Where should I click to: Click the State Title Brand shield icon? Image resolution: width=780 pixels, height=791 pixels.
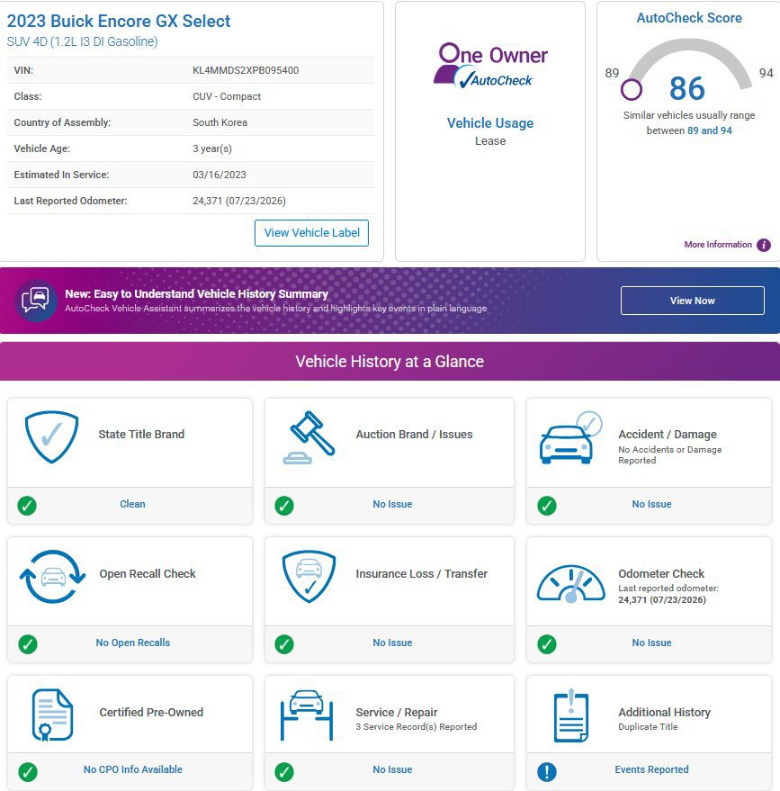[51, 436]
